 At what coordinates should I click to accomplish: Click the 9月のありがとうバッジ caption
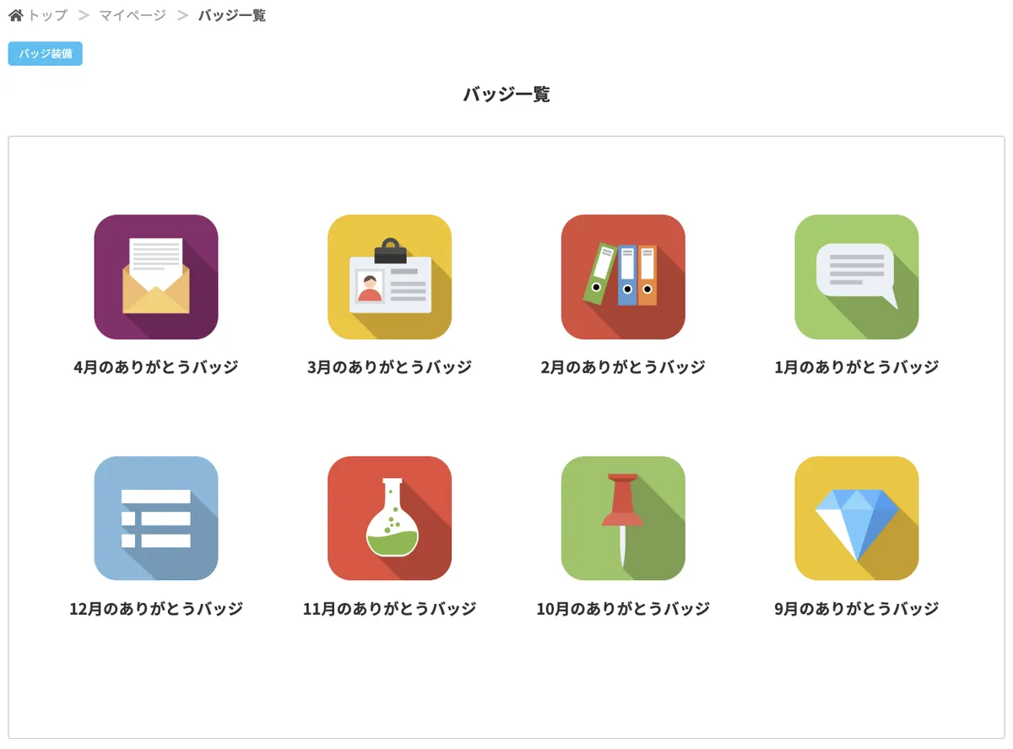click(856, 609)
